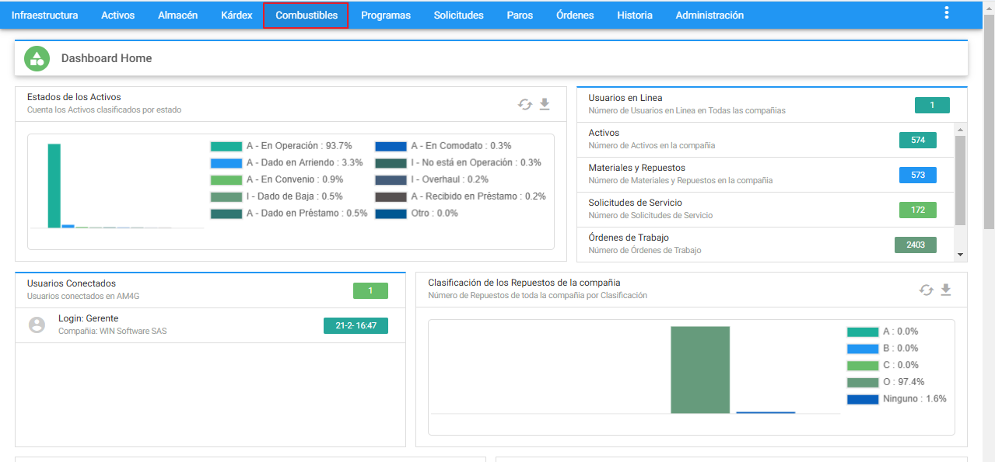Click the Dashboard Home title
The height and width of the screenshot is (462, 995).
107,58
